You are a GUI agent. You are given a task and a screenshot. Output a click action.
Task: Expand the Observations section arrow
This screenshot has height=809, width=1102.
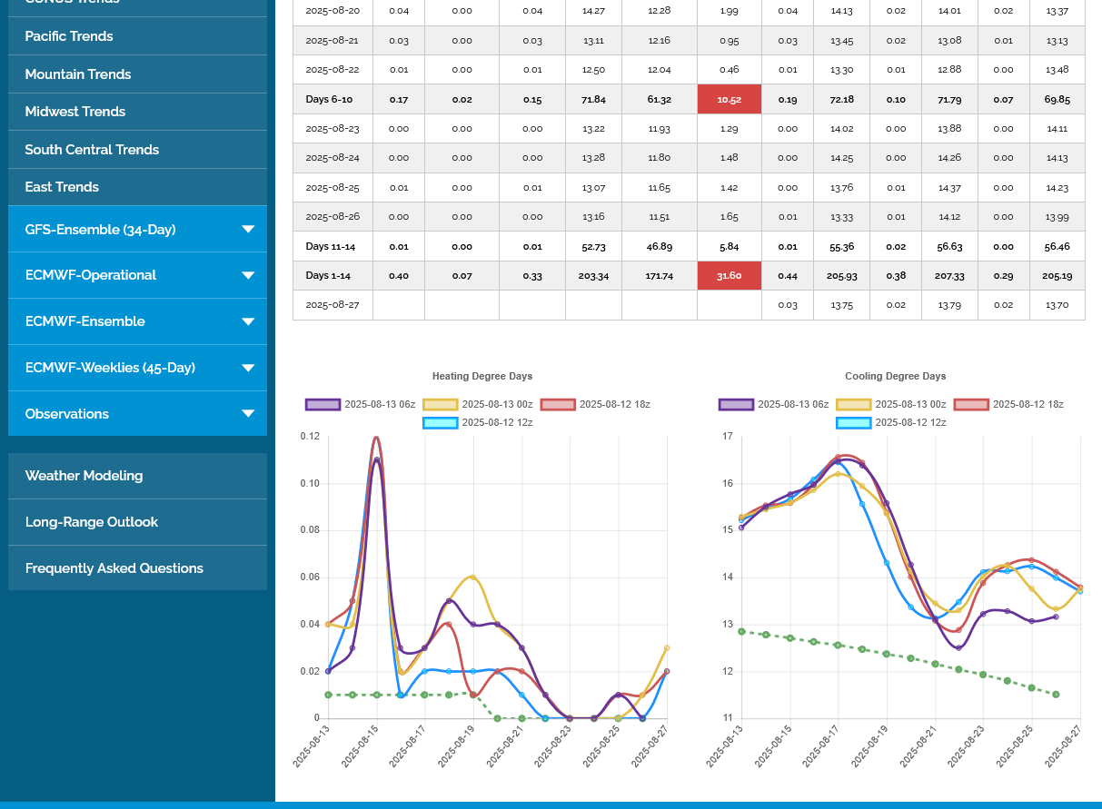248,414
